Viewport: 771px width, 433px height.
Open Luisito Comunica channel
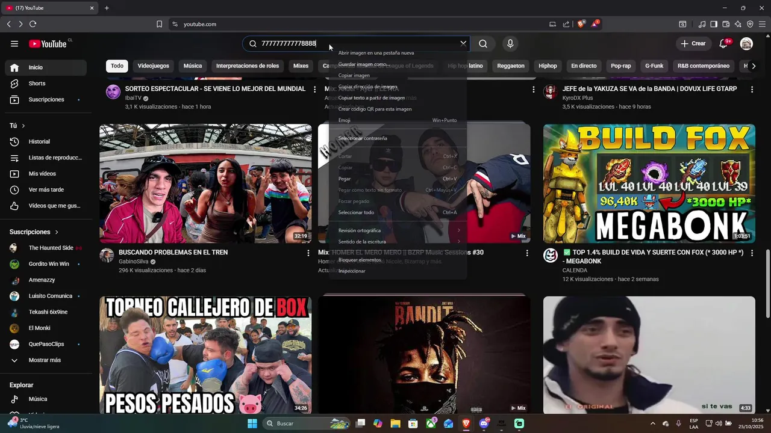click(46, 296)
